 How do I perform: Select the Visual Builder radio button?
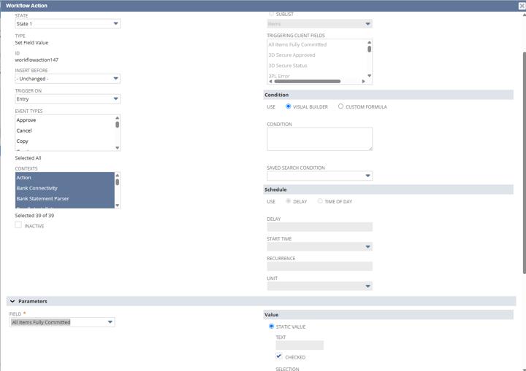tap(288, 106)
